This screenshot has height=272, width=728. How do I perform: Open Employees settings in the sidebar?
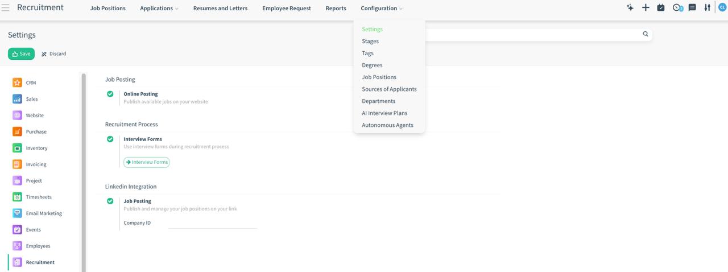(38, 246)
